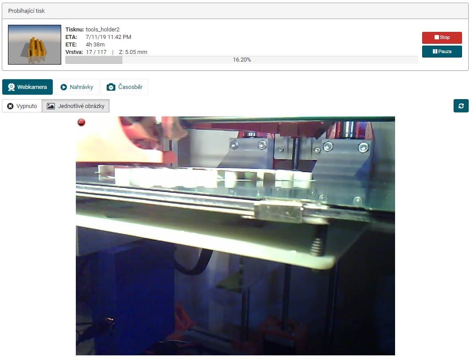
Task: Click the X circle icon in Vypnuto
Action: click(x=11, y=106)
